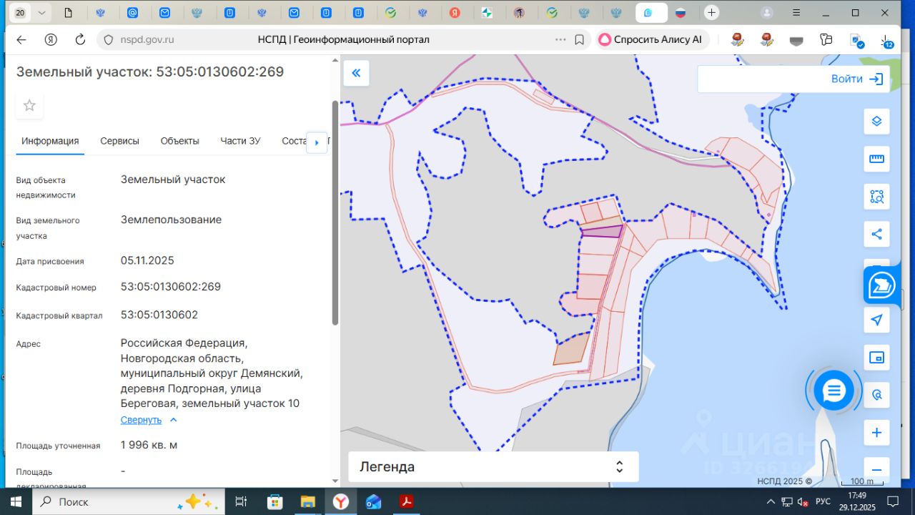This screenshot has height=515, width=915.
Task: Open Yandex home button in toolbar
Action: pos(51,40)
